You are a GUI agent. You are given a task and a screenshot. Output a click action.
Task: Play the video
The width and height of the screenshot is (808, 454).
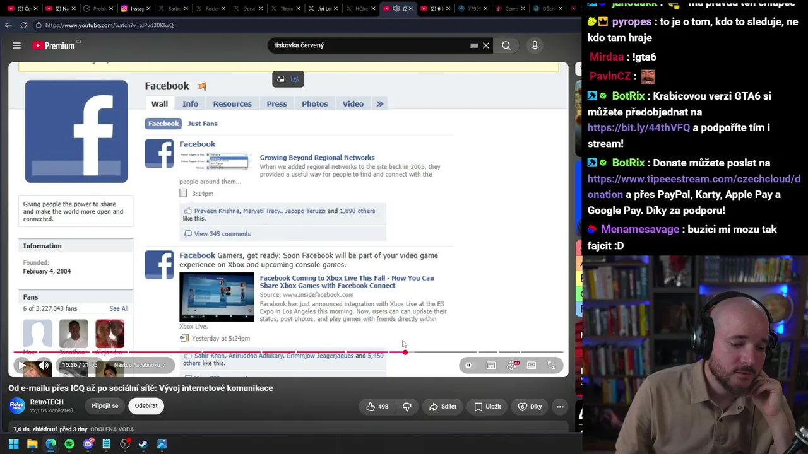(x=22, y=365)
